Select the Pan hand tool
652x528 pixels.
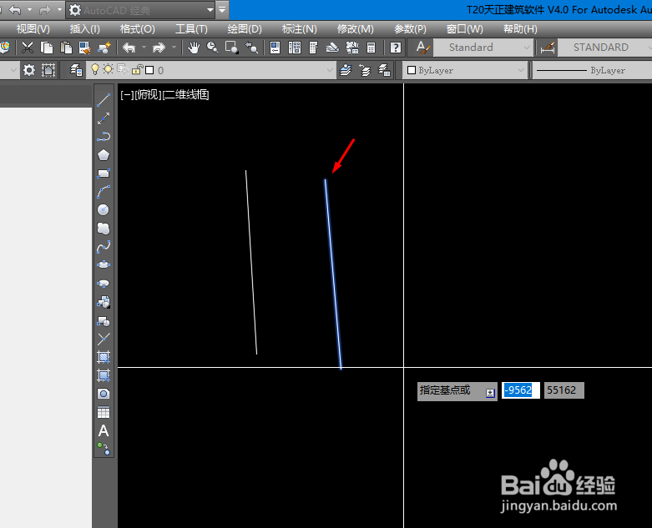tap(194, 48)
